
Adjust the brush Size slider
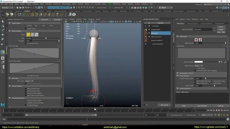coord(46,38)
